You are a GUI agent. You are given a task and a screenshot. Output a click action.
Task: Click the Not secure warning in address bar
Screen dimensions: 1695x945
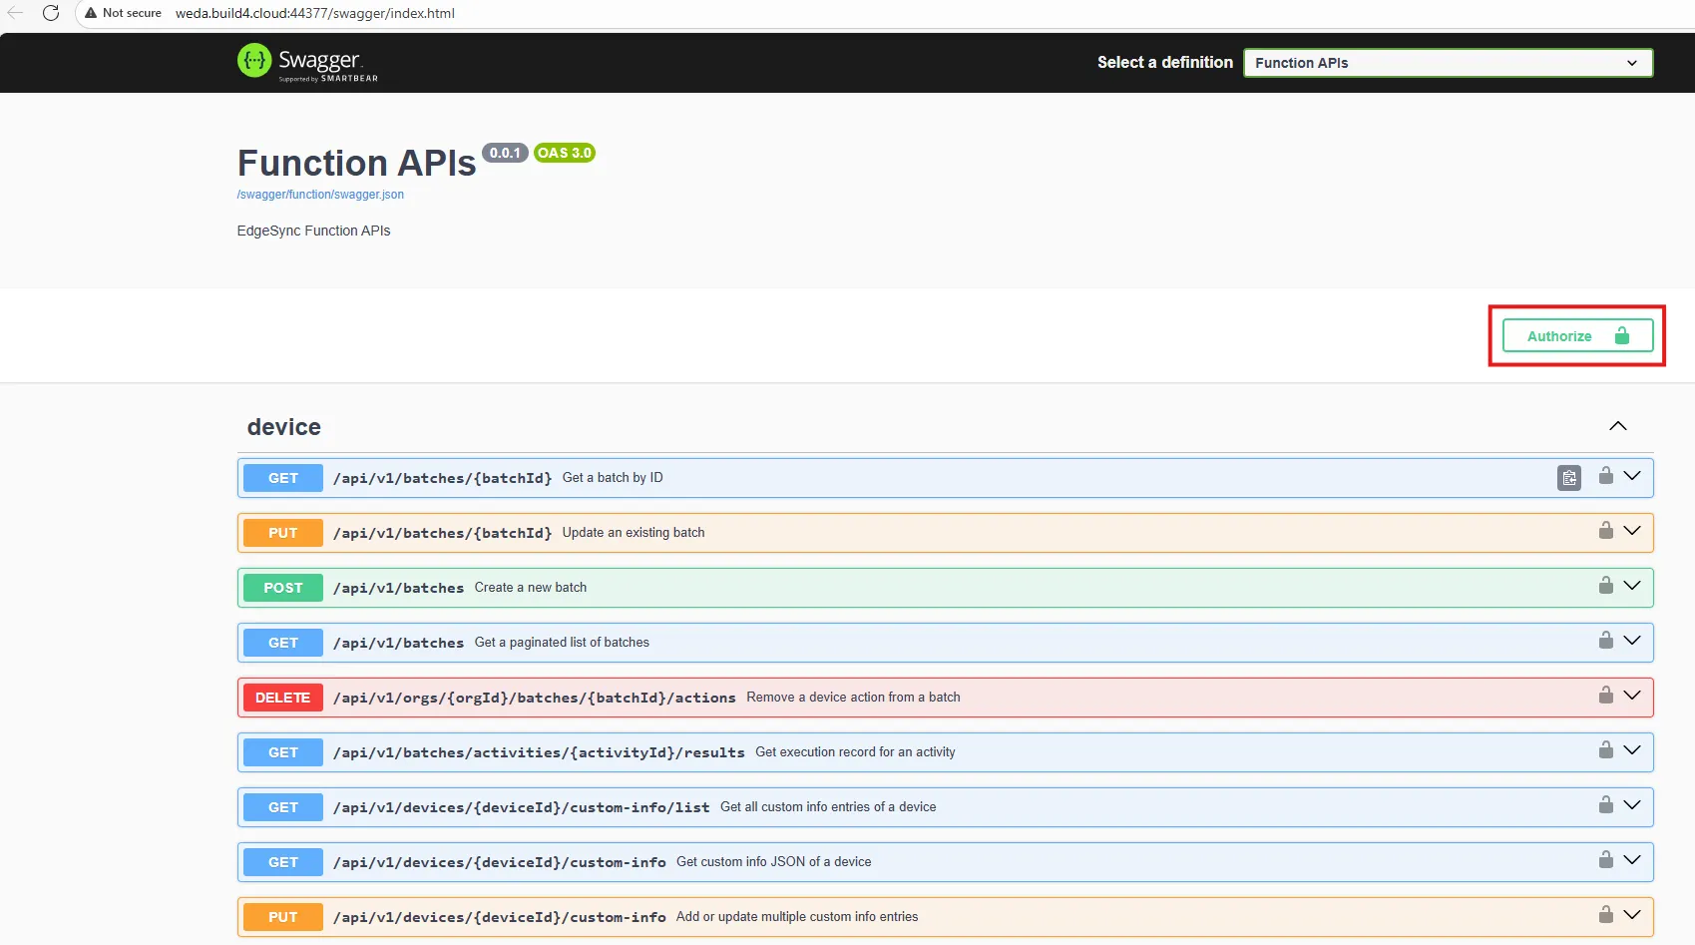point(123,13)
